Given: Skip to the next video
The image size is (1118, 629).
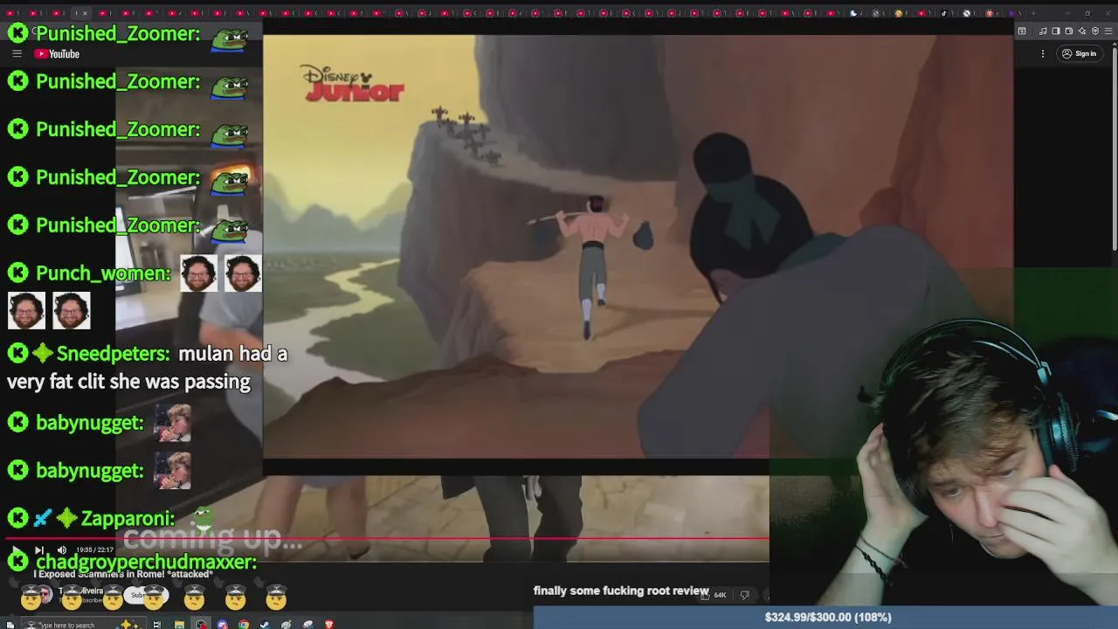Looking at the screenshot, I should click(38, 550).
